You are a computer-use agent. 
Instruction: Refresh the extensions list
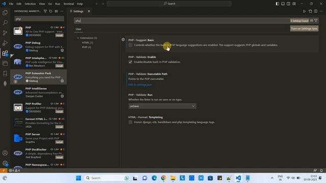point(51,11)
